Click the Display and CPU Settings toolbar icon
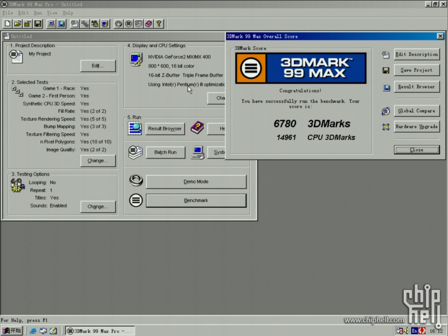Viewport: 448px width, 336px height. point(105,24)
